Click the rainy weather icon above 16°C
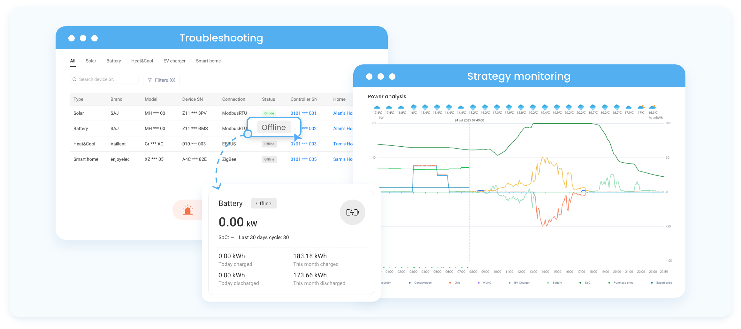This screenshot has width=741, height=329. point(413,107)
